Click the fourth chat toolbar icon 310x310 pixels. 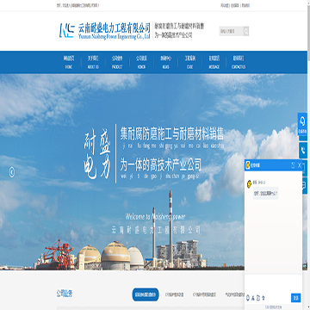(x=263, y=298)
